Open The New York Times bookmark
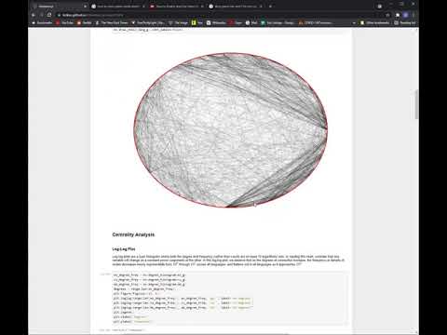This screenshot has height=335, width=447. point(112,22)
